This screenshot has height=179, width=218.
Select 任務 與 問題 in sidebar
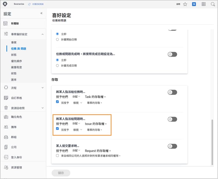click(x=19, y=49)
